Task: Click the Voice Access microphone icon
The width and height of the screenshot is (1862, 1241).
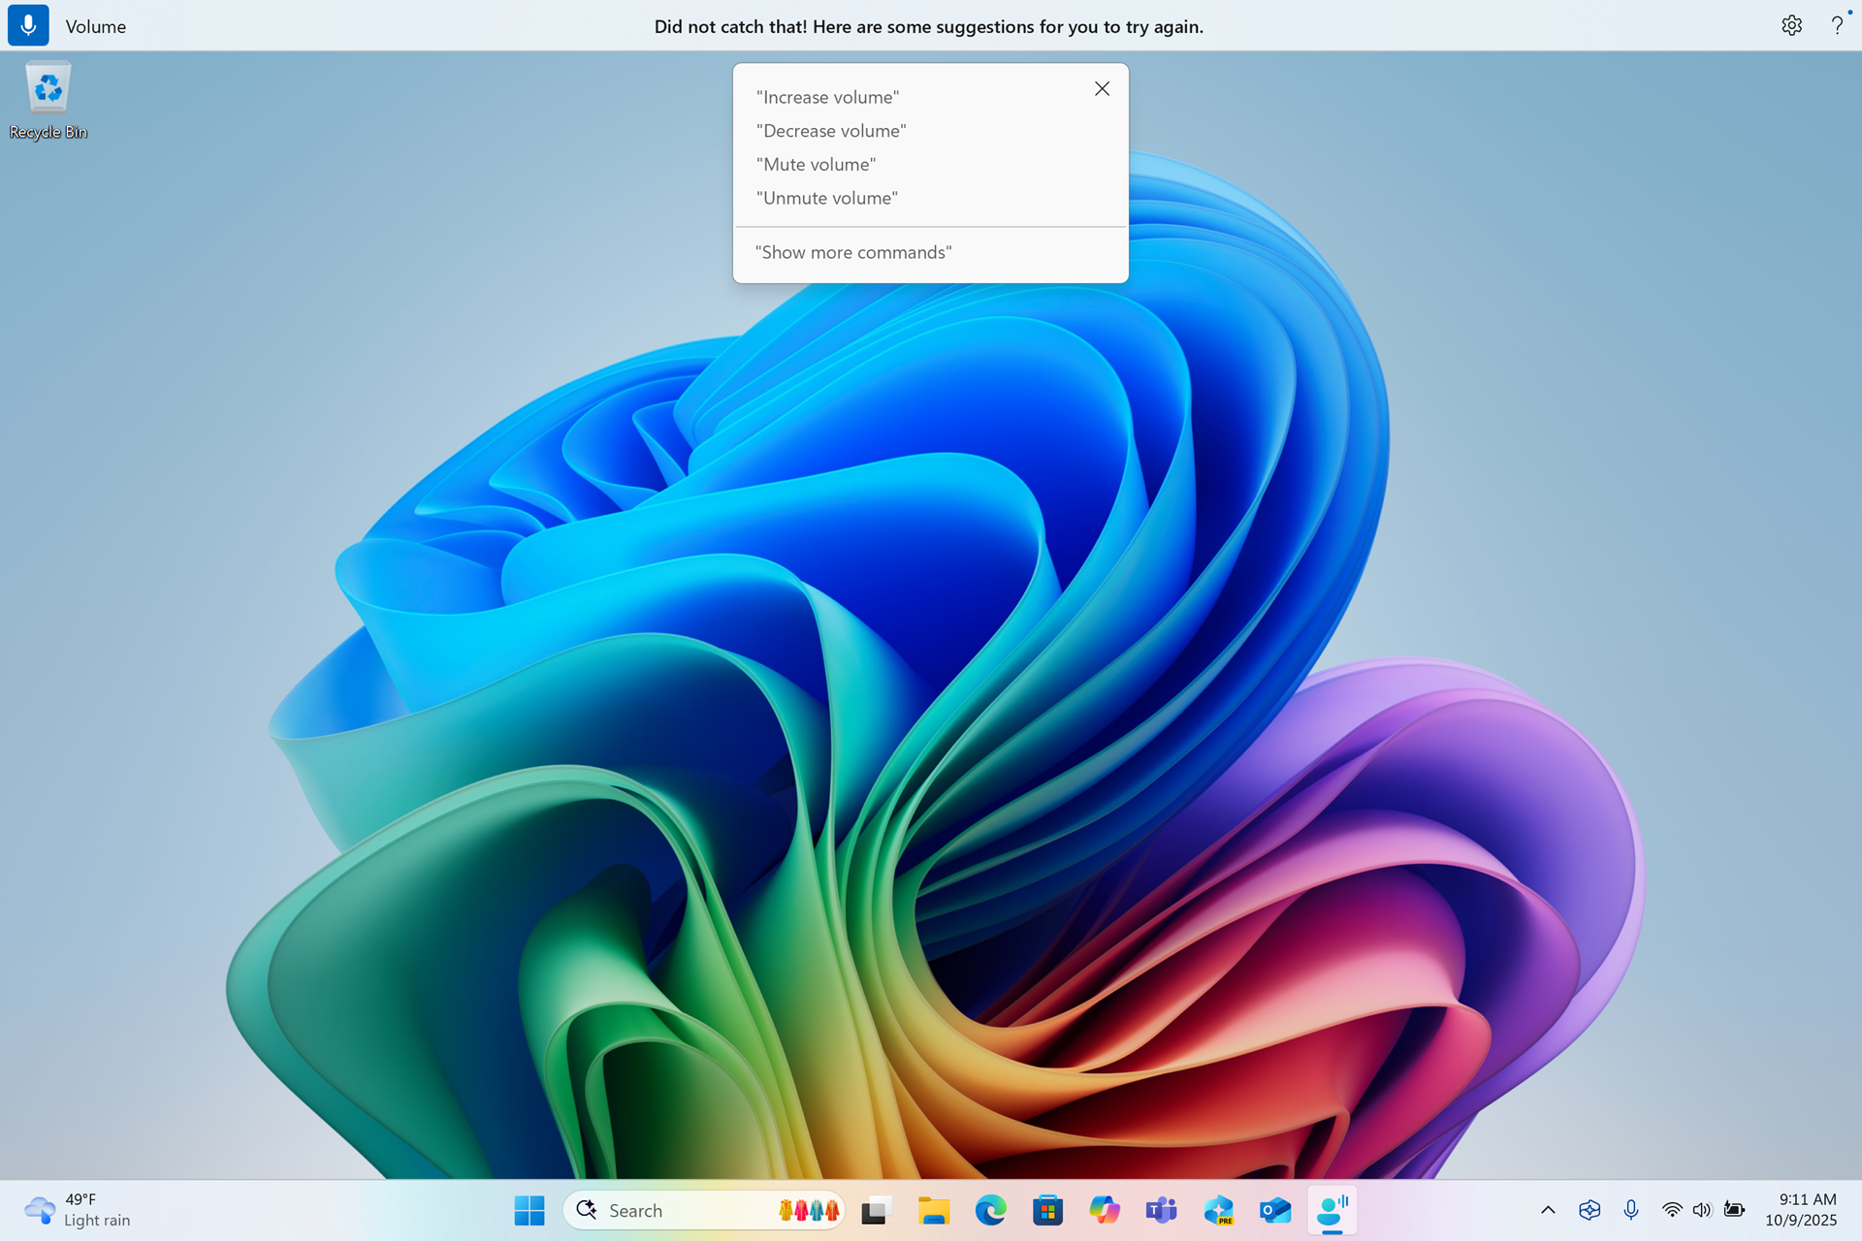Action: pos(27,25)
